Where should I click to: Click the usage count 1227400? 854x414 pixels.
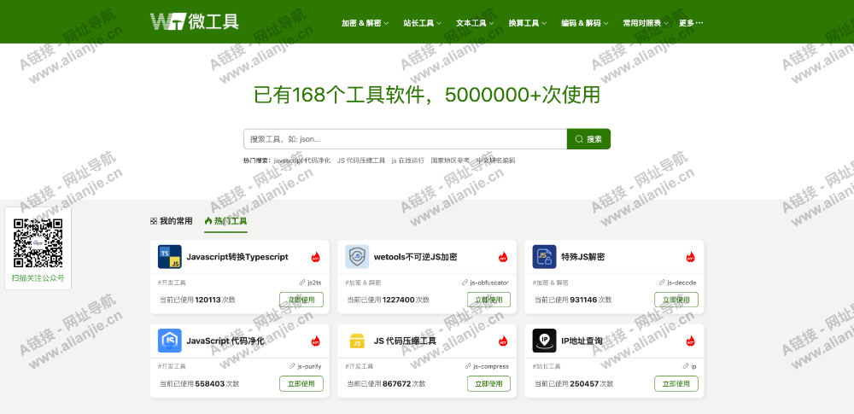398,300
